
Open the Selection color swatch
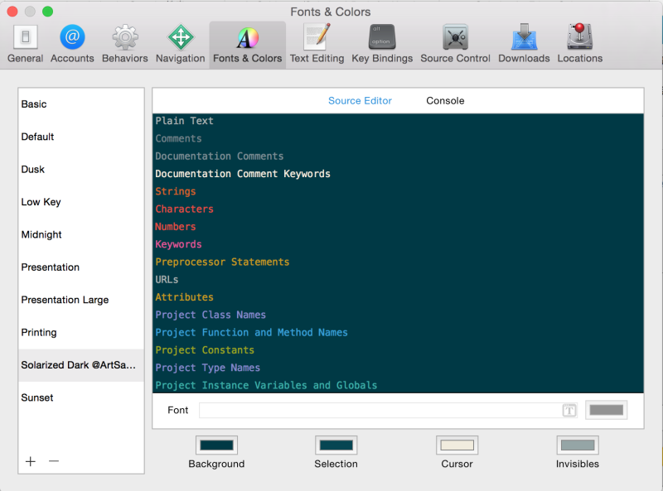pos(336,444)
